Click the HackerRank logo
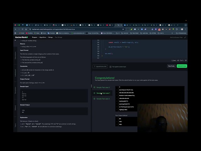Screen dimensions: 201x151 21,37
